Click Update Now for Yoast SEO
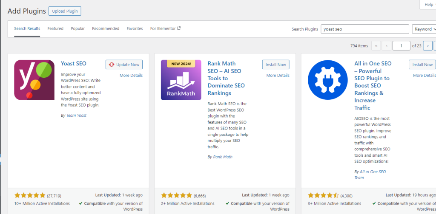 click(124, 65)
